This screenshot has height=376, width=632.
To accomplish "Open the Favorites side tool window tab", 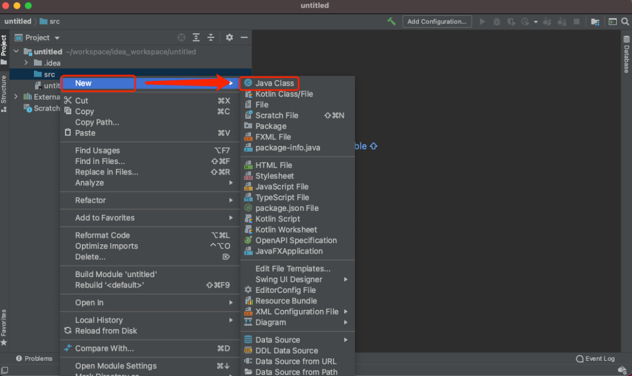I will (4, 327).
